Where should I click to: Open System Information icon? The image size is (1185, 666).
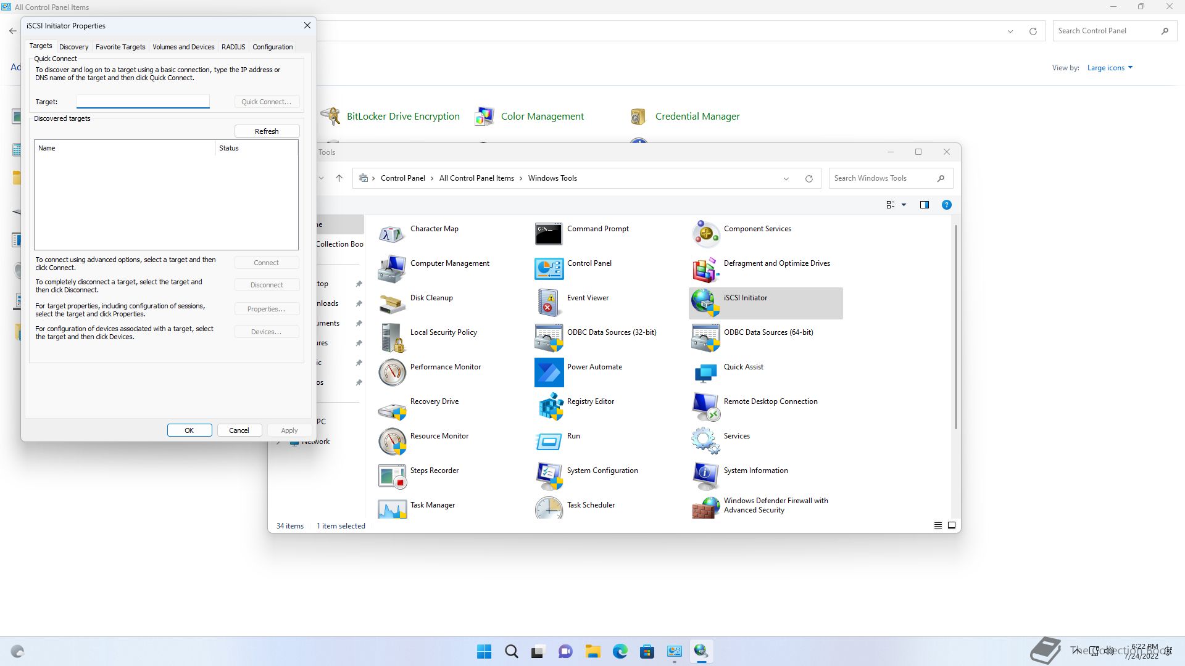click(705, 475)
